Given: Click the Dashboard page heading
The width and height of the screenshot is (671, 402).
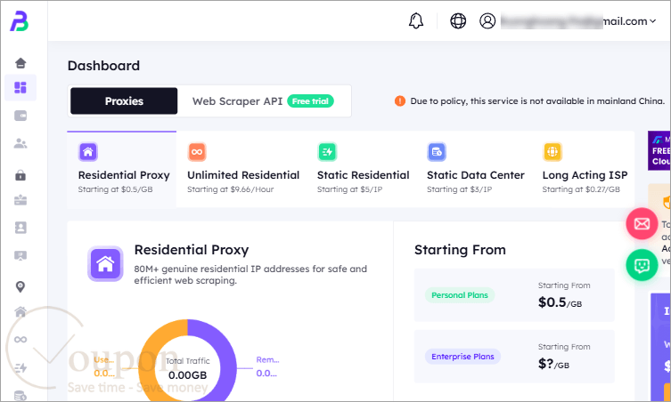Looking at the screenshot, I should pyautogui.click(x=103, y=65).
